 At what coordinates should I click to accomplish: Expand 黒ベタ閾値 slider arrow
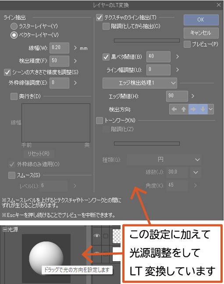pyautogui.click(x=177, y=57)
